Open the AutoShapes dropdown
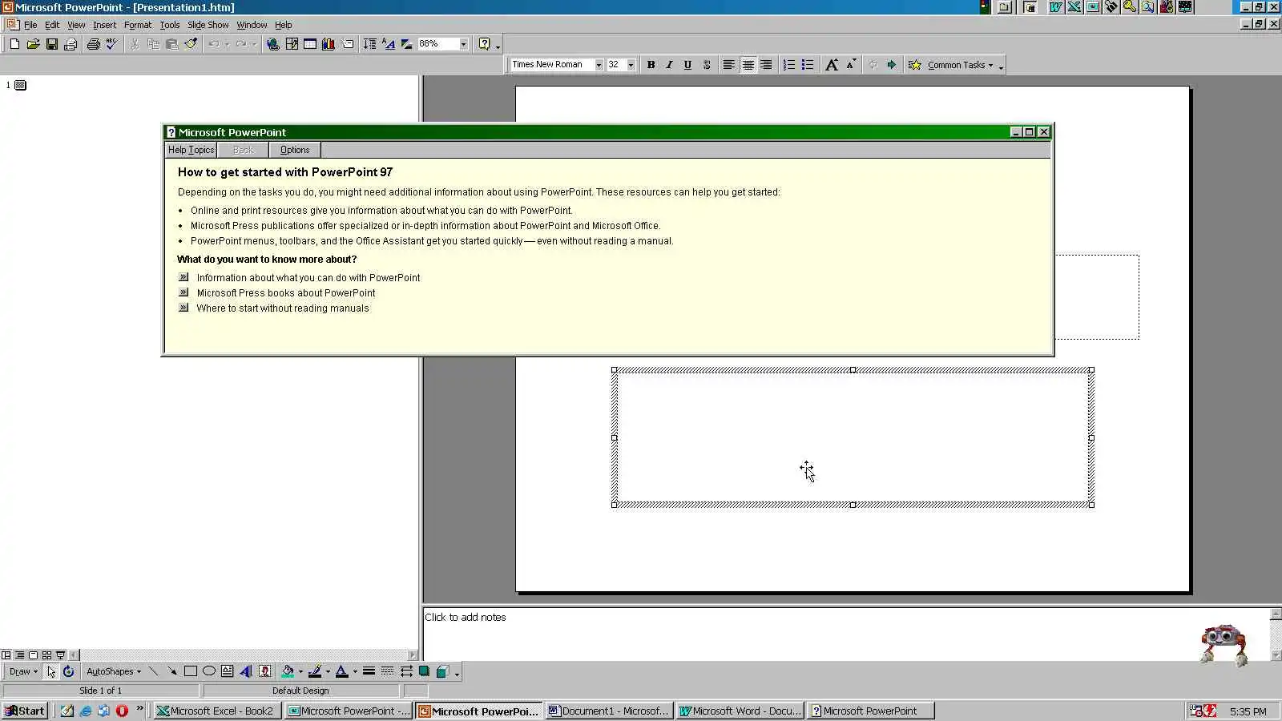Screen dimensions: 1282x721 click(113, 671)
